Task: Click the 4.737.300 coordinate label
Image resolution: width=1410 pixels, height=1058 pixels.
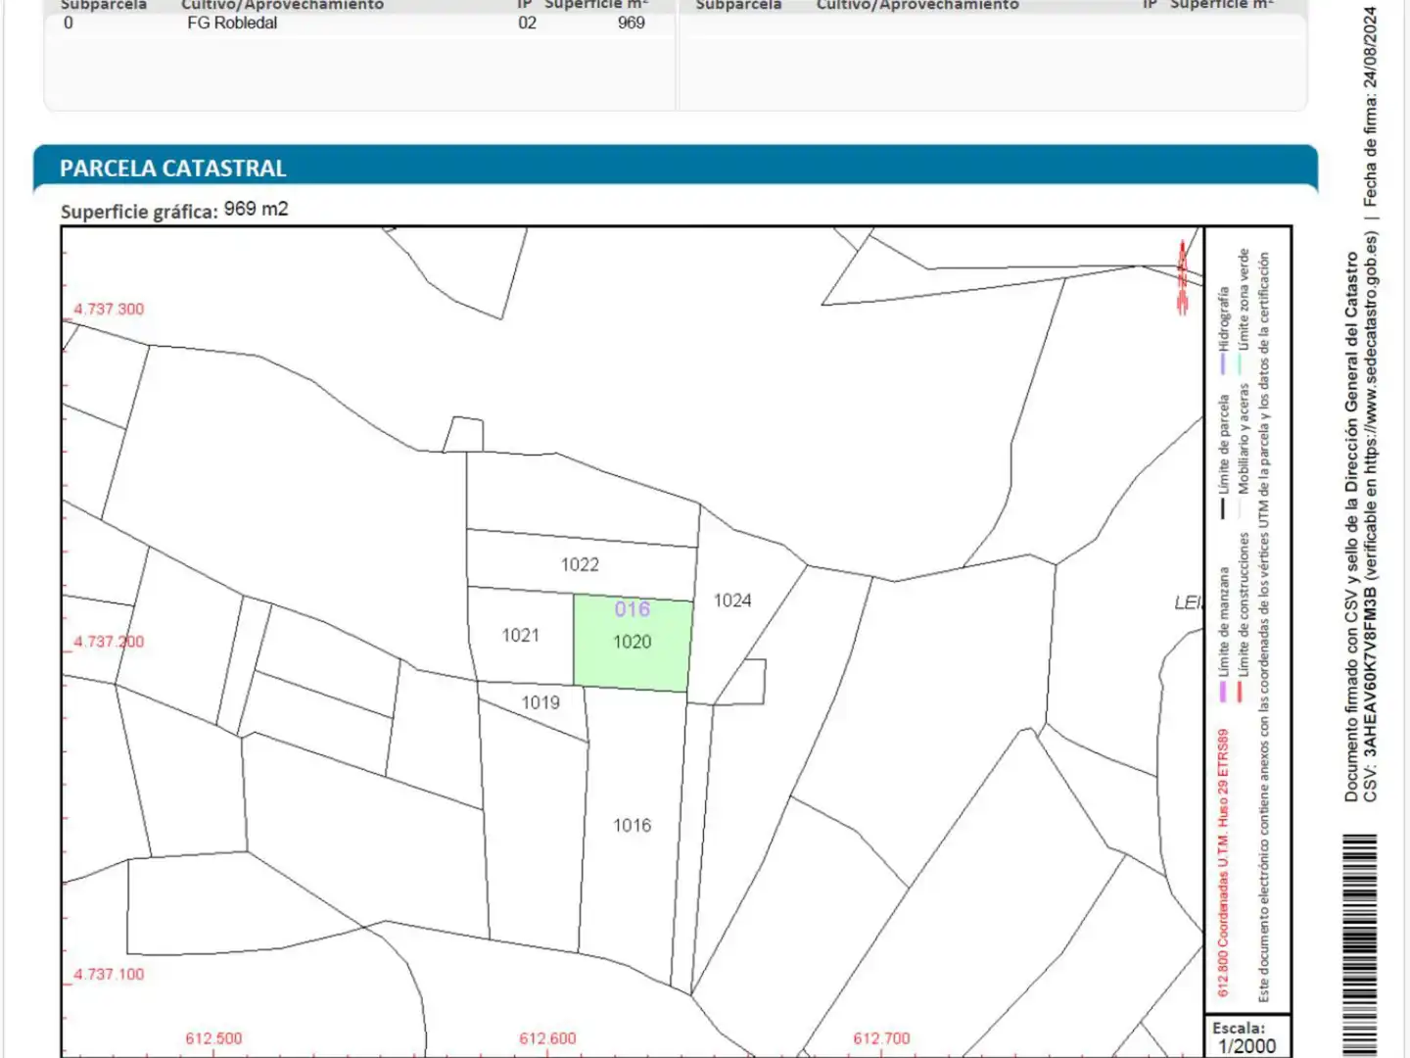Action: (x=109, y=310)
